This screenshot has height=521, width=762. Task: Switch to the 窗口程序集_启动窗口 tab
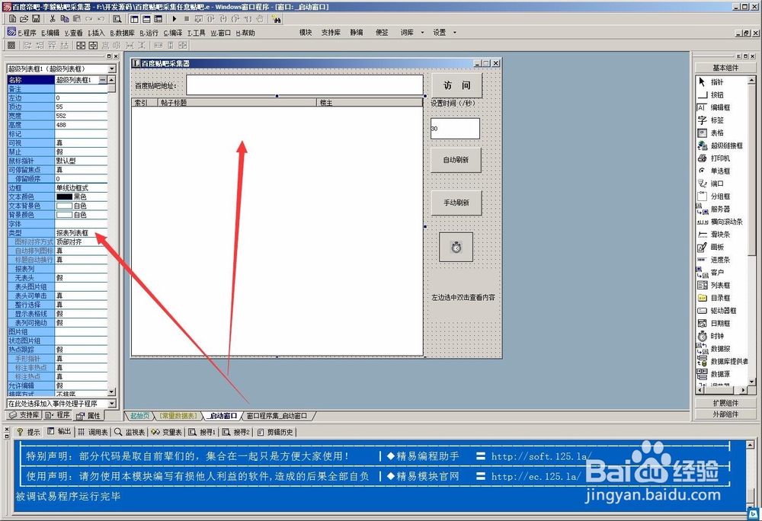(x=277, y=416)
